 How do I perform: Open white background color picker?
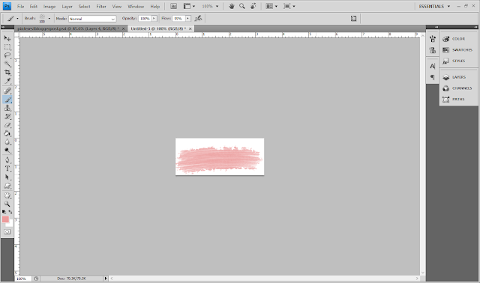10,225
